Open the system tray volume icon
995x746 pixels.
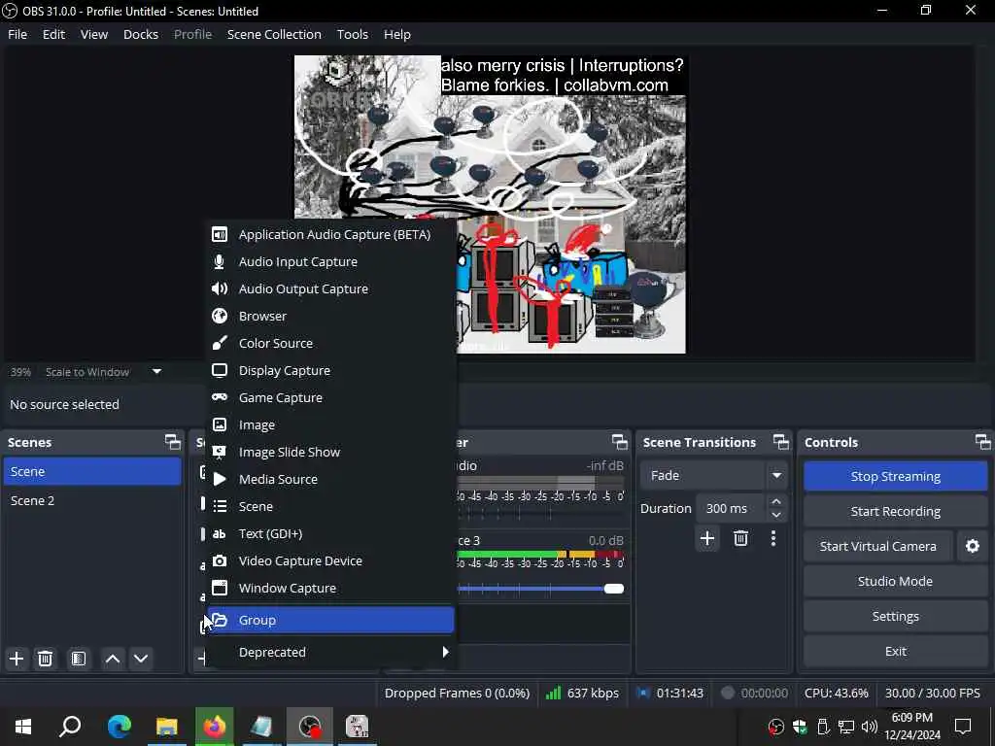[x=870, y=727]
